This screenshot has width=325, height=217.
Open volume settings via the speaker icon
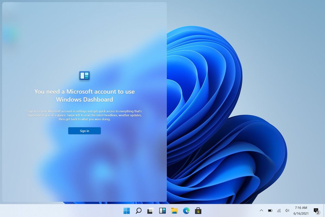[x=287, y=210]
